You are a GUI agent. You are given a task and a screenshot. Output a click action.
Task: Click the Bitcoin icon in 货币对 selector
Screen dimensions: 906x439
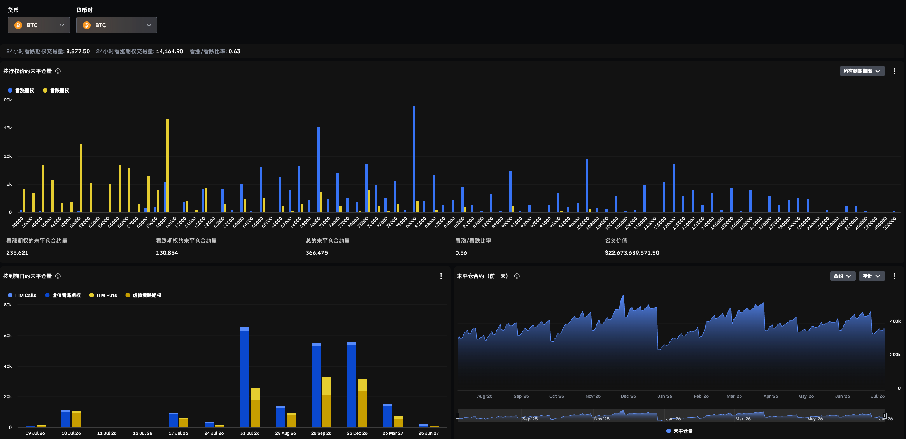tap(87, 25)
